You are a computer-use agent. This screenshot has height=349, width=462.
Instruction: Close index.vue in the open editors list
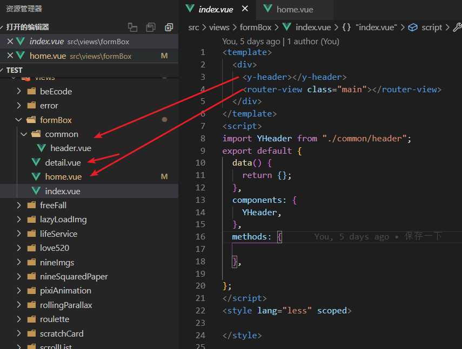10,42
